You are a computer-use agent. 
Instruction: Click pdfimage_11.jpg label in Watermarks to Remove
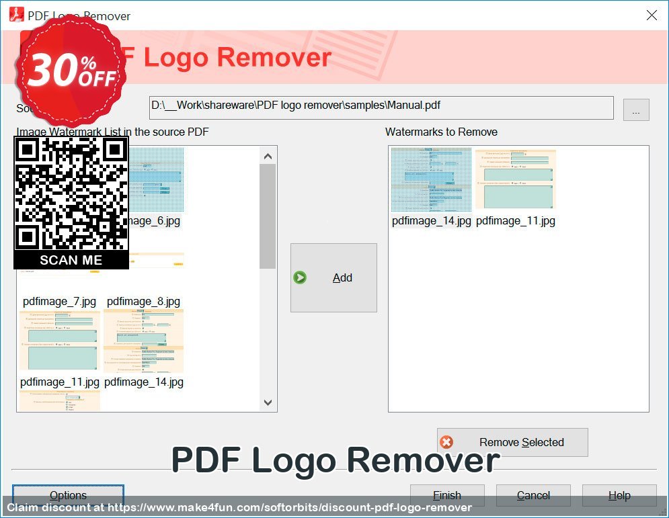[516, 221]
